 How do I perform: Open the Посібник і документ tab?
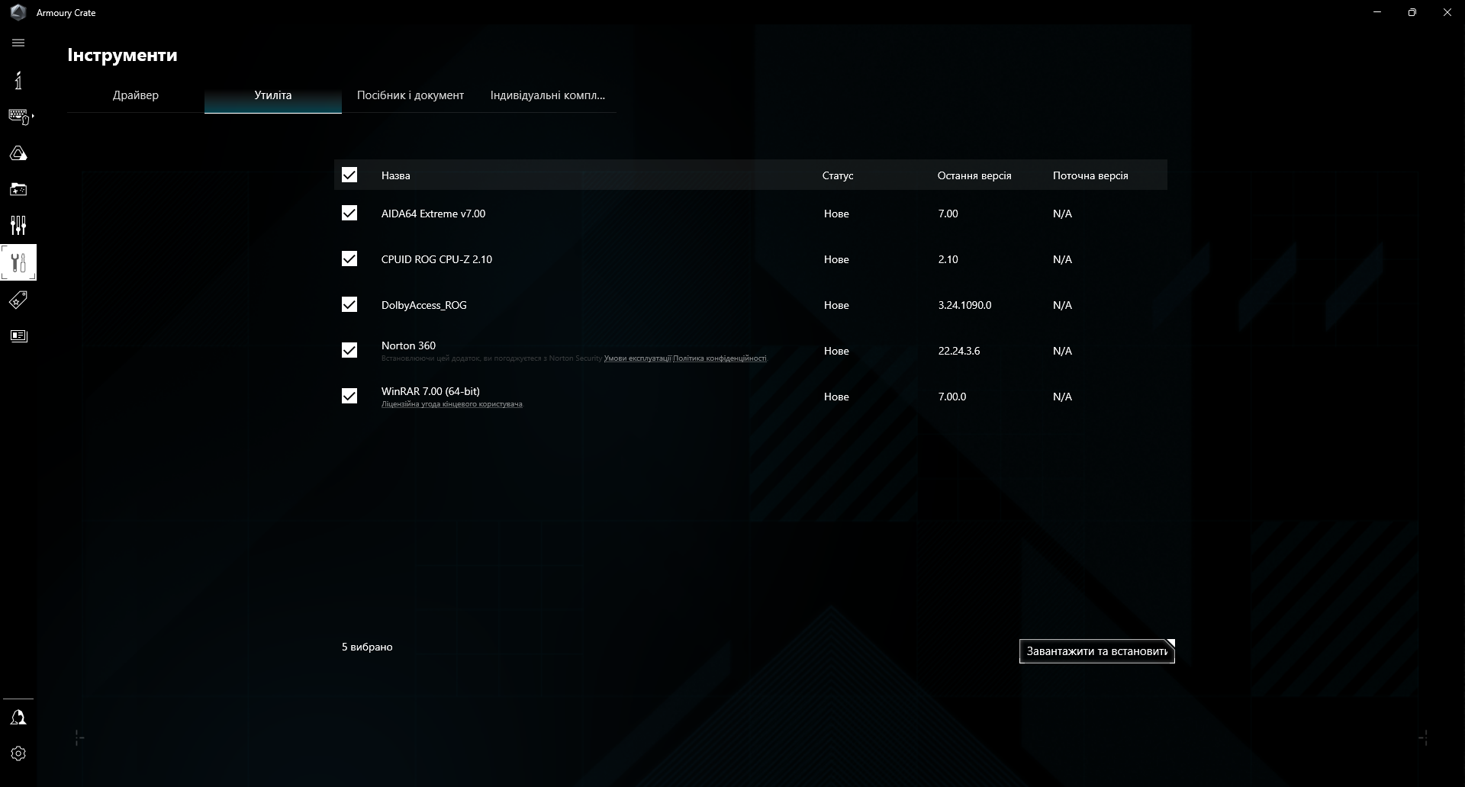coord(411,95)
